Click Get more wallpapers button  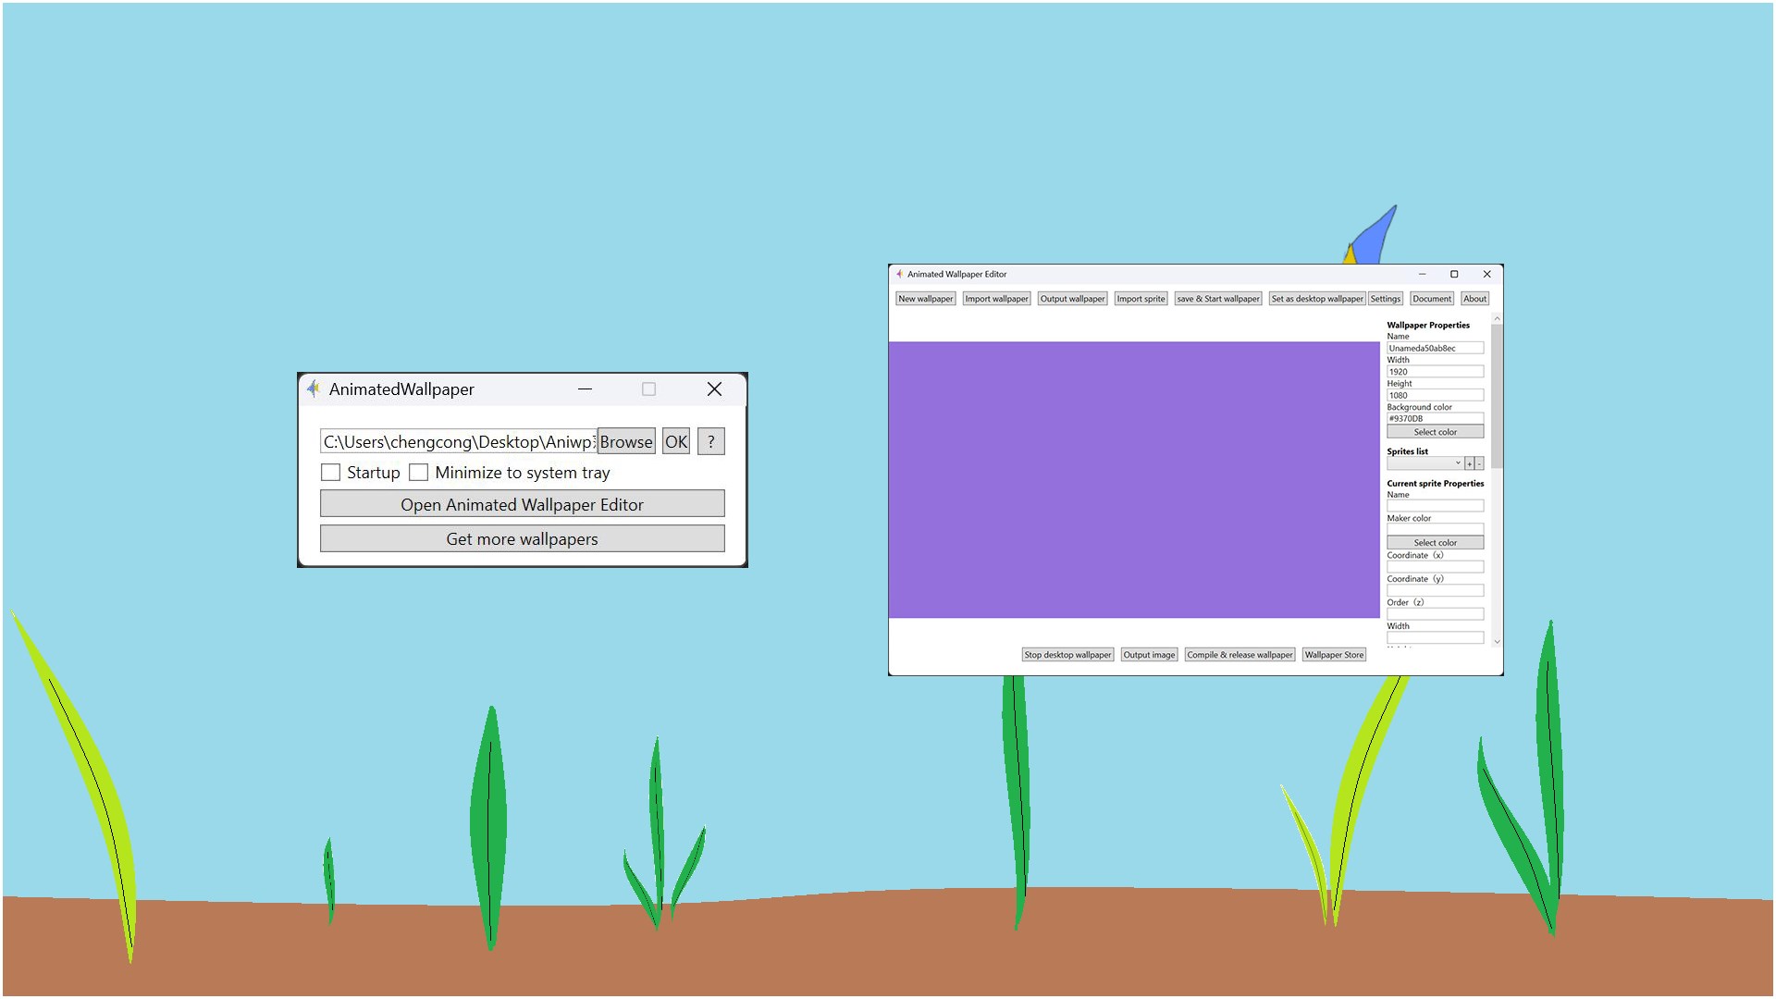(522, 539)
